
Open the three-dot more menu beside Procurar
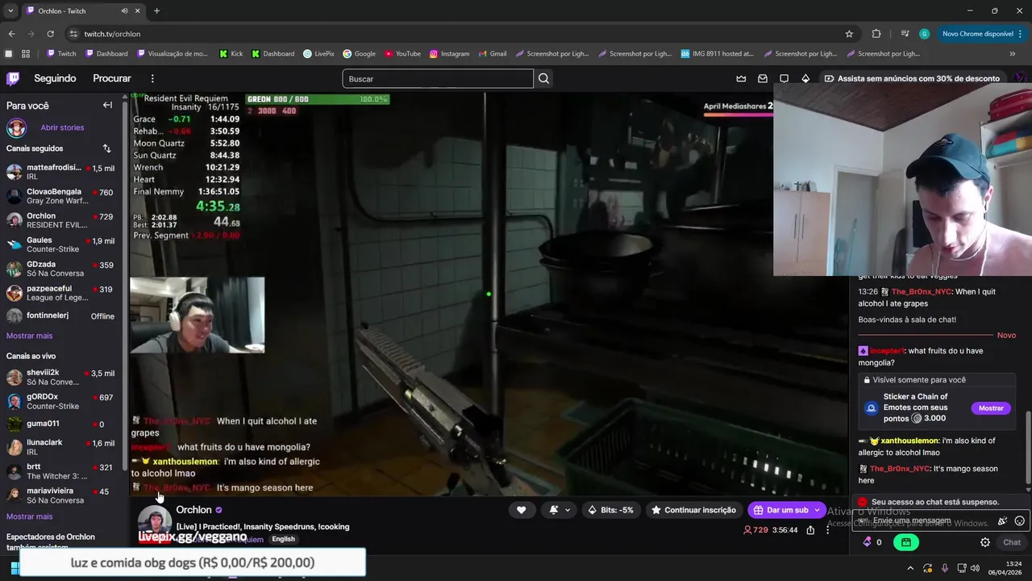pyautogui.click(x=152, y=78)
